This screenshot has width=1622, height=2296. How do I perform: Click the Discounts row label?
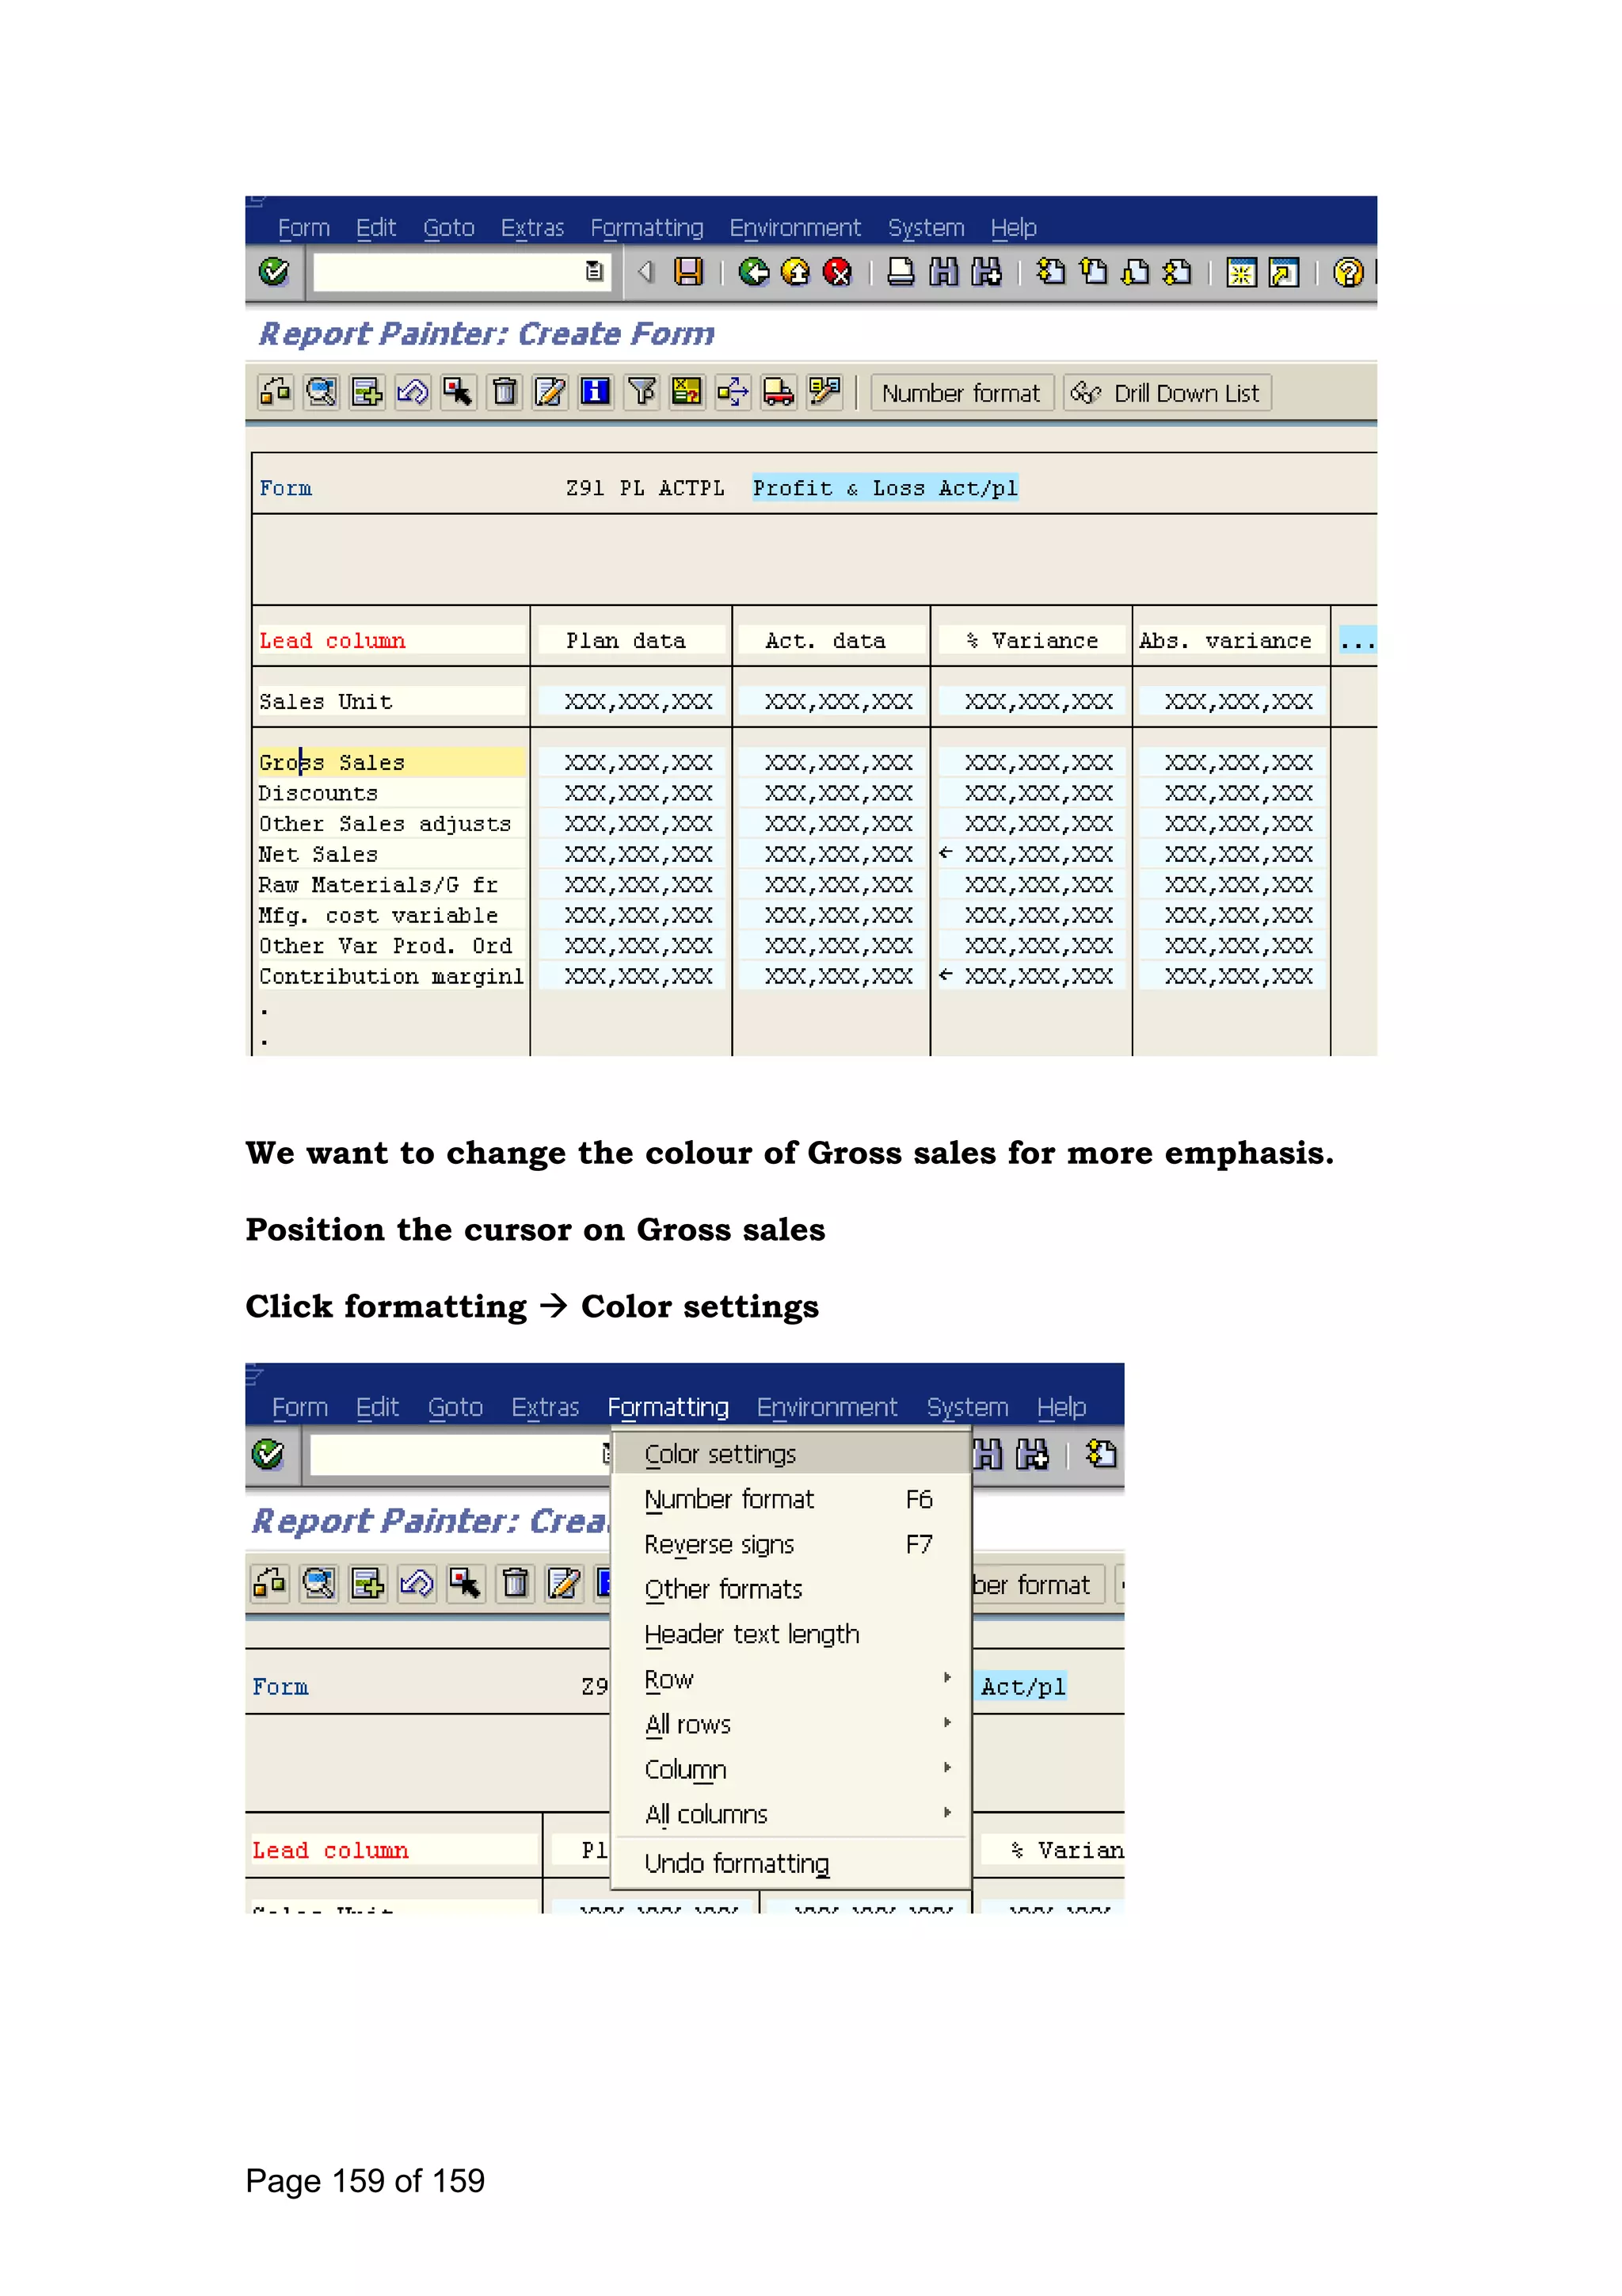click(390, 793)
